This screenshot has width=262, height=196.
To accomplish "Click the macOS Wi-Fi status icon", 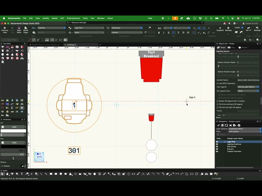I will click(223, 18).
